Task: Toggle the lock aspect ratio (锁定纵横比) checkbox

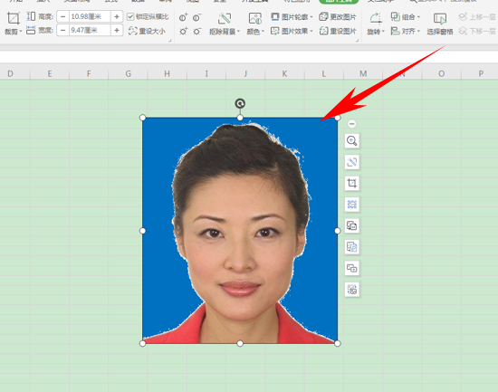Action: (130, 16)
